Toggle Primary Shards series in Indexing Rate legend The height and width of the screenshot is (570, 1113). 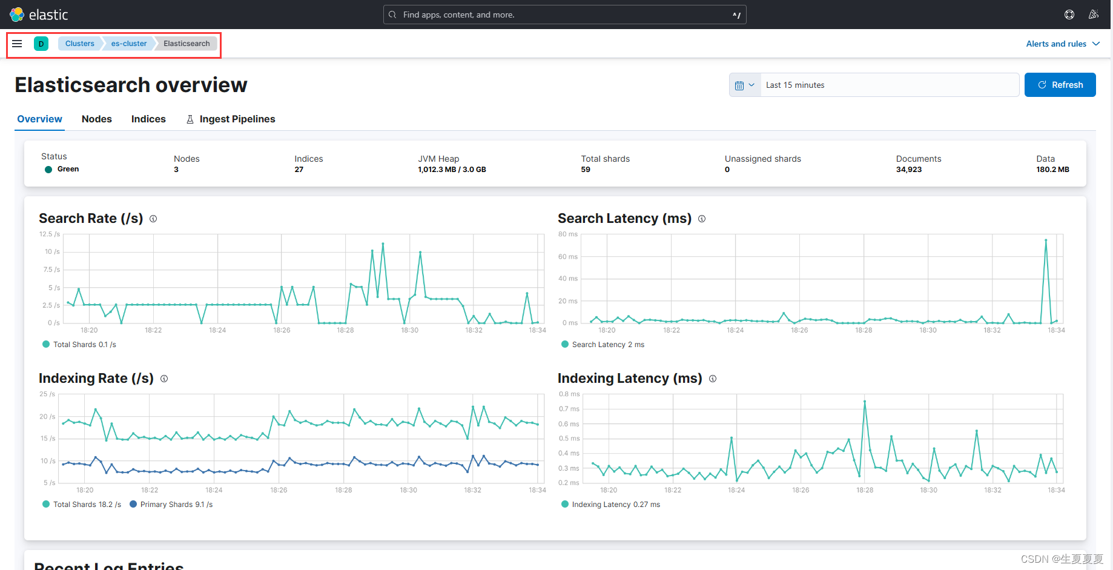point(171,505)
